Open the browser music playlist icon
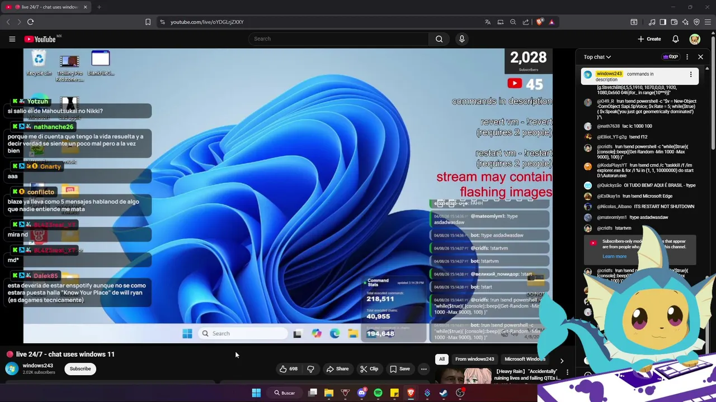 coord(652,22)
